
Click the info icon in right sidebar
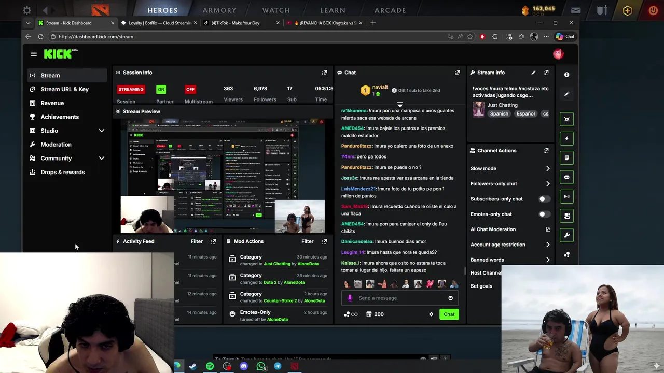[566, 75]
